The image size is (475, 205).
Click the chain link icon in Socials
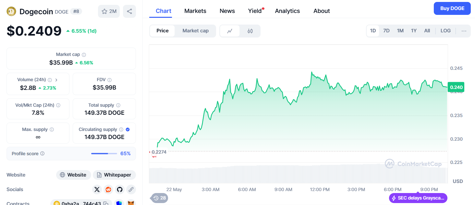(x=131, y=189)
